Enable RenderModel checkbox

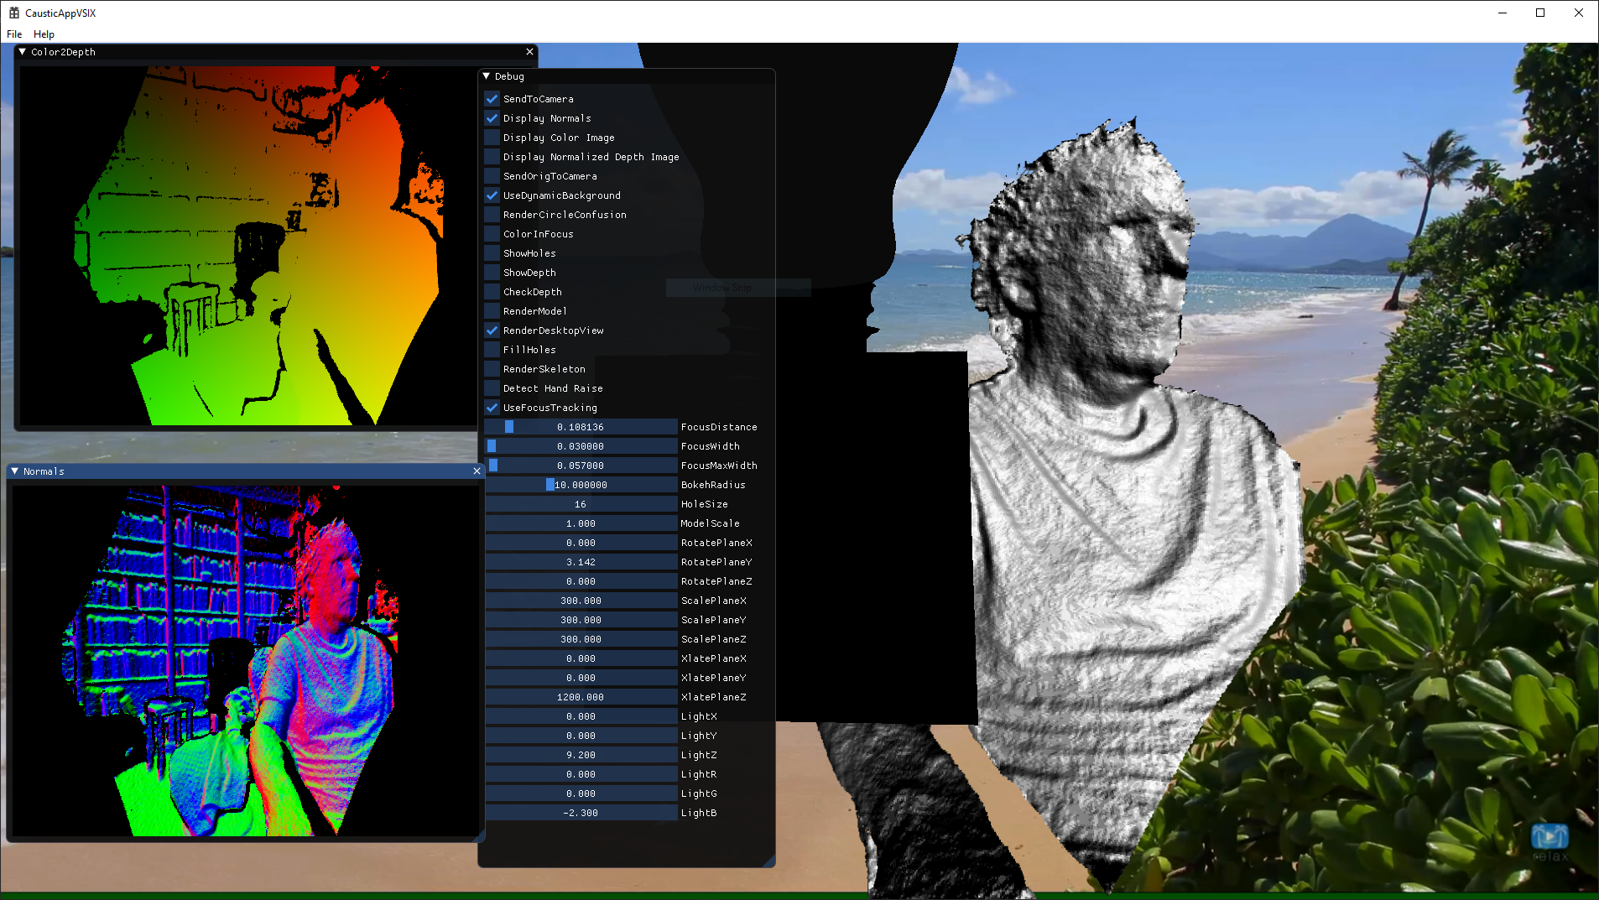click(492, 311)
